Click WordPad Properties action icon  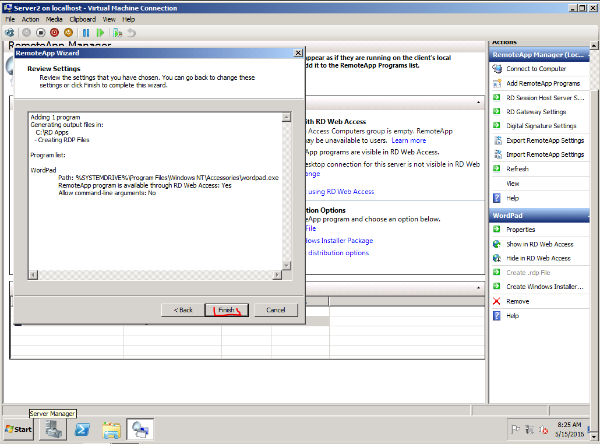pyautogui.click(x=497, y=230)
